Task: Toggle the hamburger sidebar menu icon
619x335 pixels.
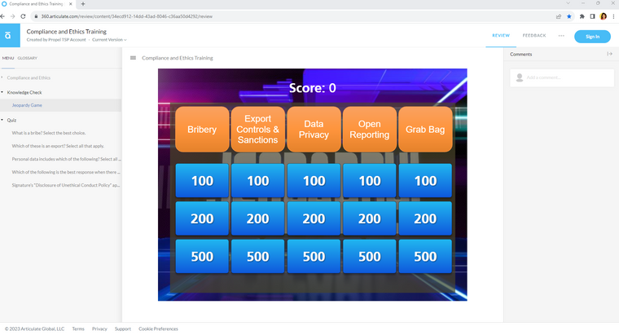Action: coord(133,58)
